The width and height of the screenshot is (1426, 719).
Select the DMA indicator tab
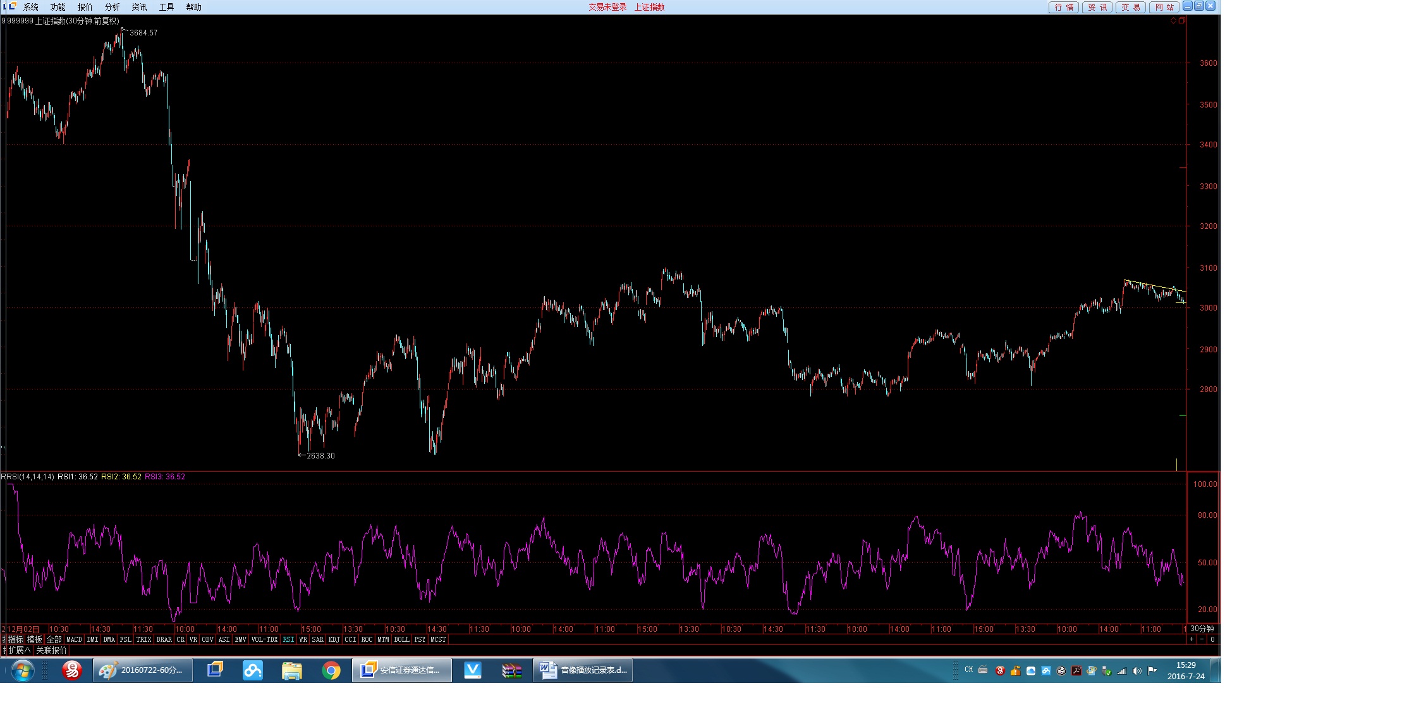(109, 639)
